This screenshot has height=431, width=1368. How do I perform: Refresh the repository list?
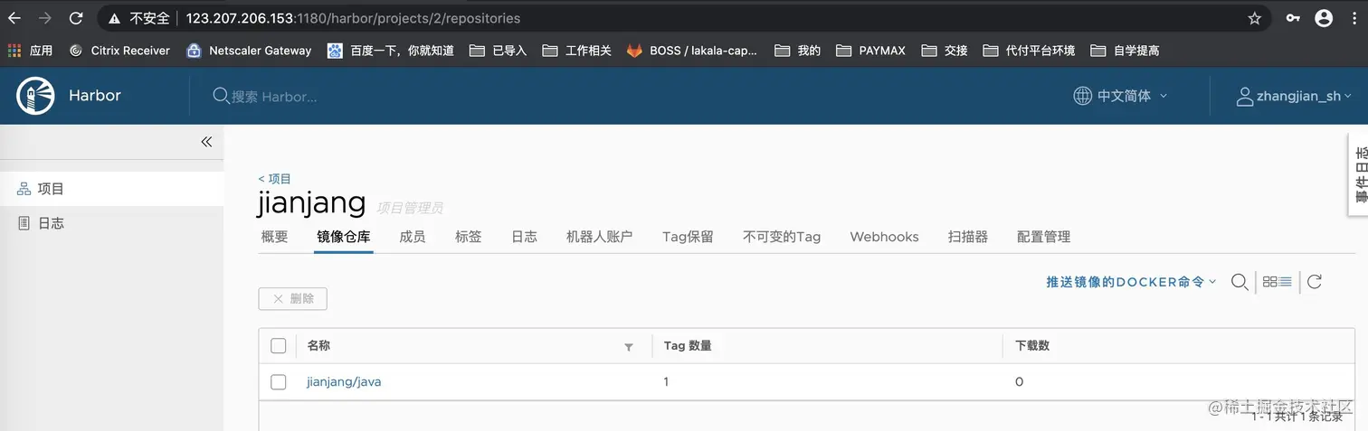[x=1315, y=282]
